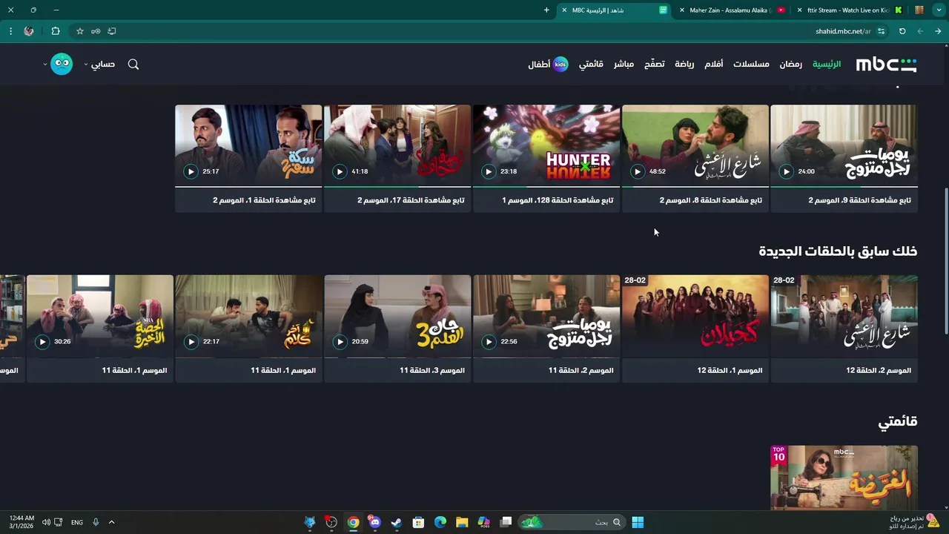The height and width of the screenshot is (534, 949).
Task: Click the search magnifier in Shahid header
Action: (x=133, y=65)
